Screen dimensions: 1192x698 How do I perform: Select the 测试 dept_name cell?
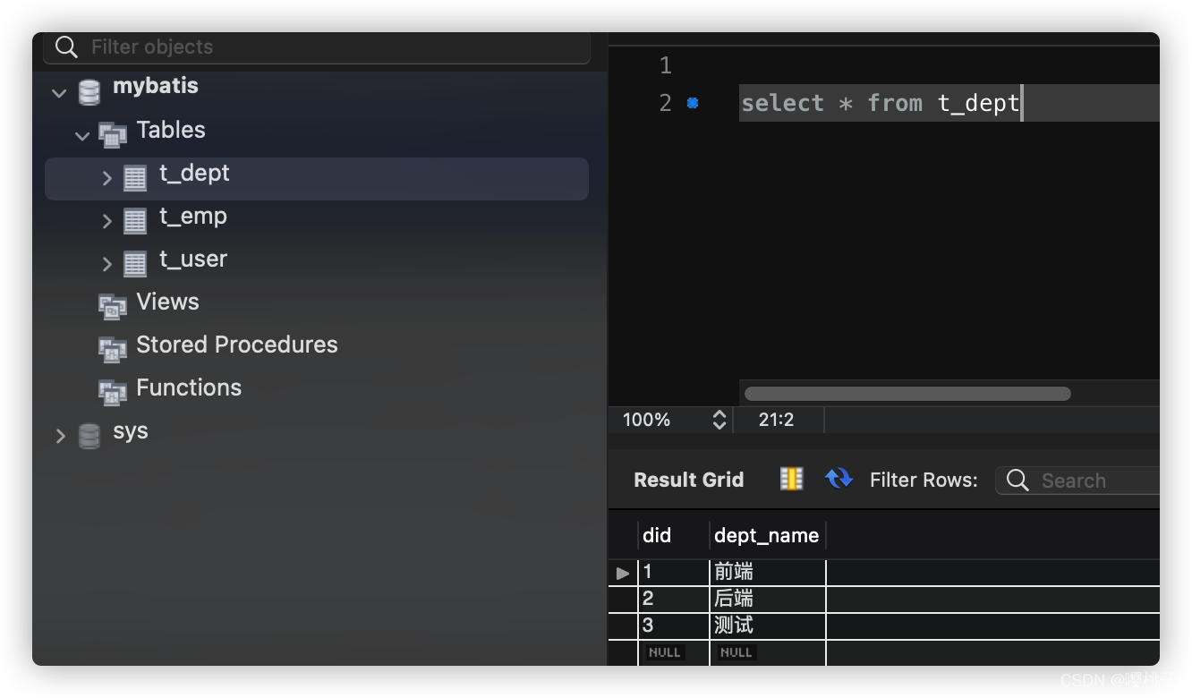click(768, 626)
